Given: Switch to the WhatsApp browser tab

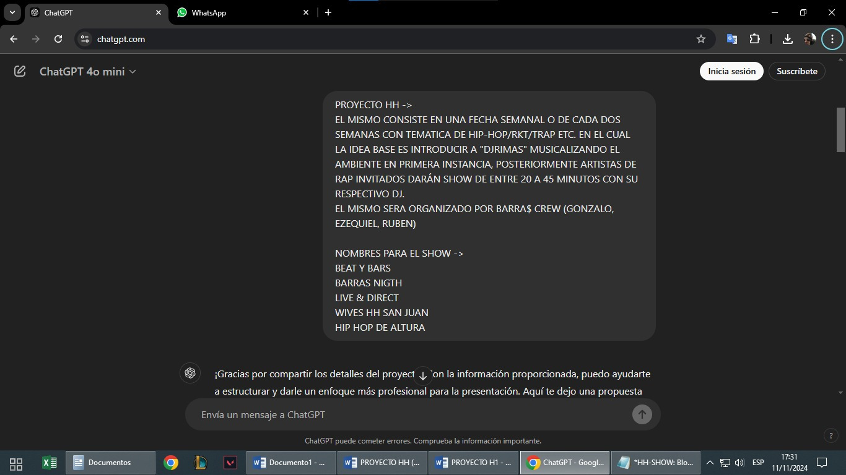Looking at the screenshot, I should pyautogui.click(x=243, y=12).
